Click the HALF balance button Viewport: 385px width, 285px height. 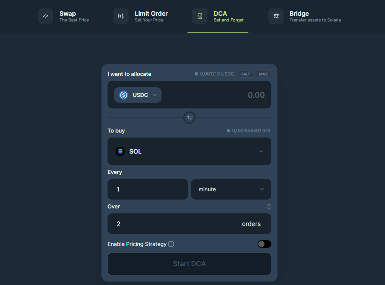click(246, 74)
